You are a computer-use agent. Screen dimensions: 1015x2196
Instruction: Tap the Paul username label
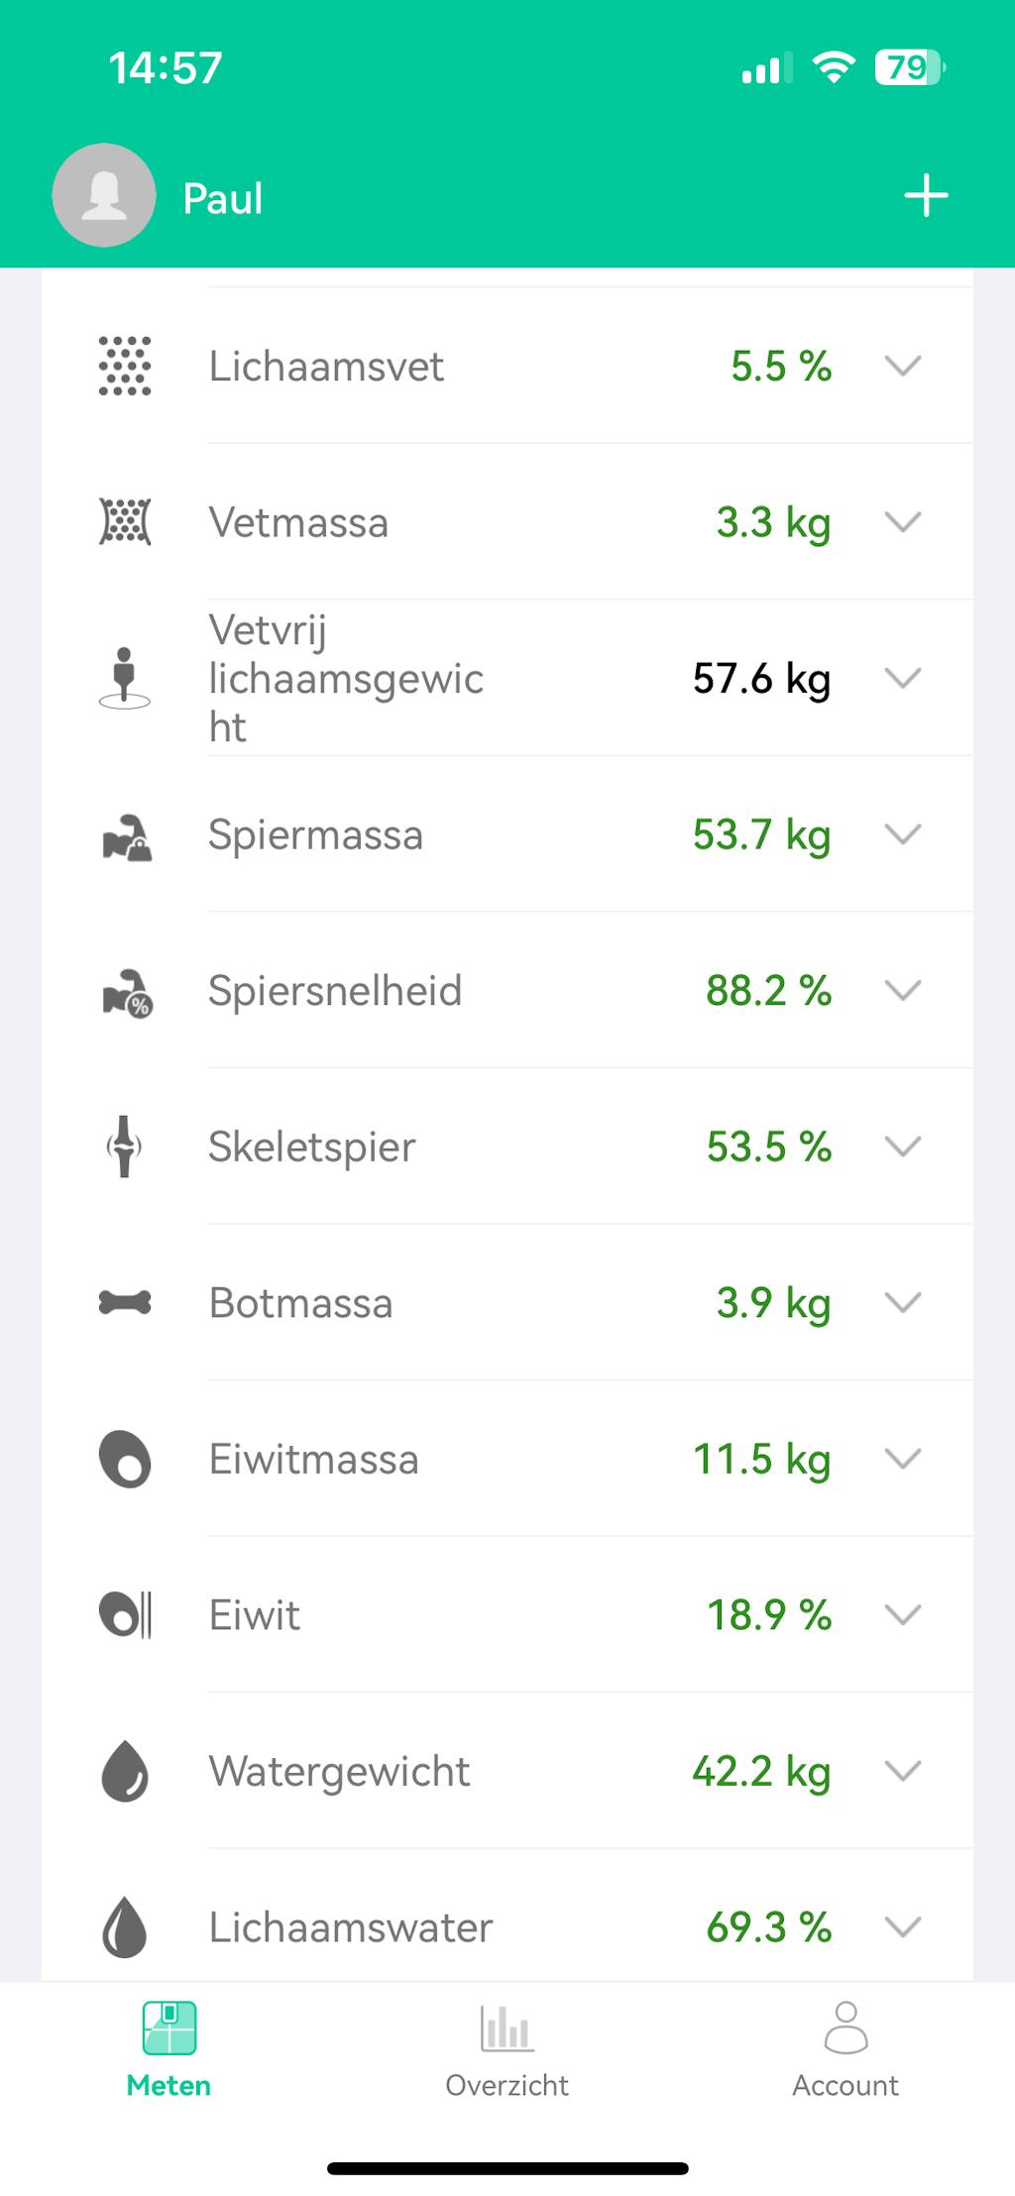point(223,198)
